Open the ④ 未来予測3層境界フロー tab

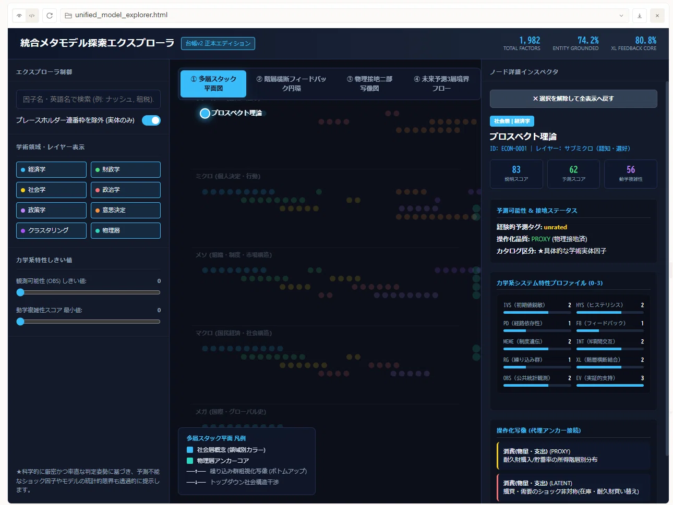point(441,84)
